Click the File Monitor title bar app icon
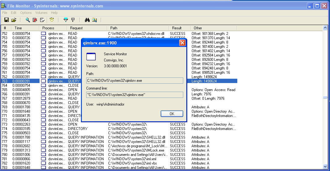The image size is (330, 171). [4, 6]
